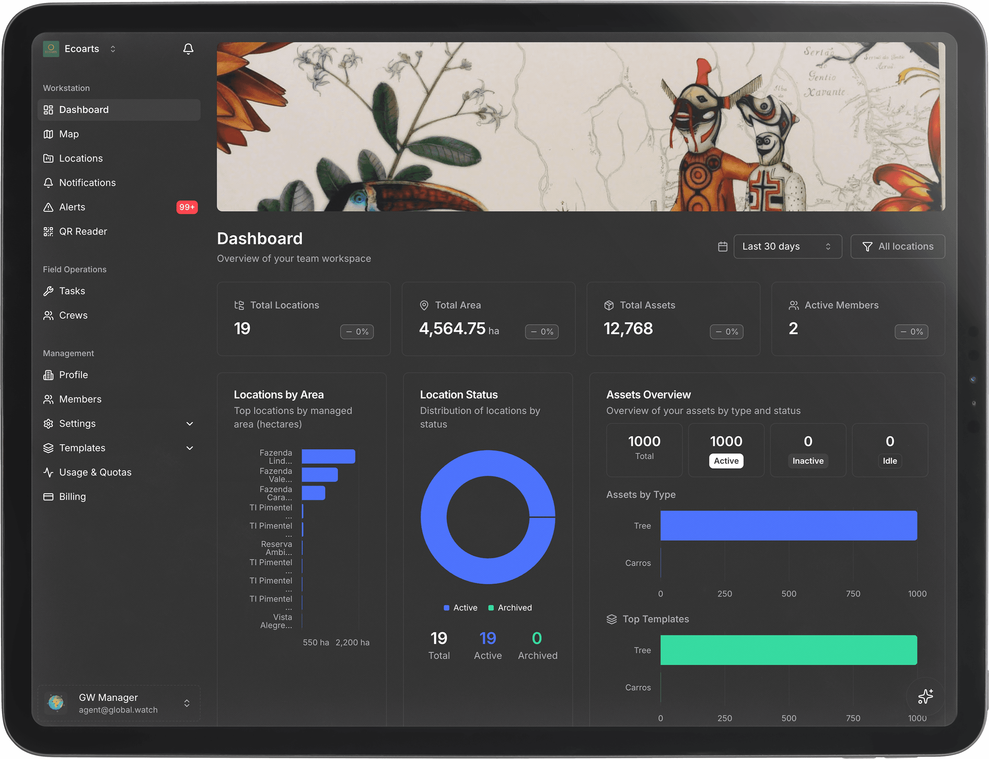Image resolution: width=989 pixels, height=759 pixels.
Task: Click the 1000 Total assets card
Action: click(x=644, y=450)
